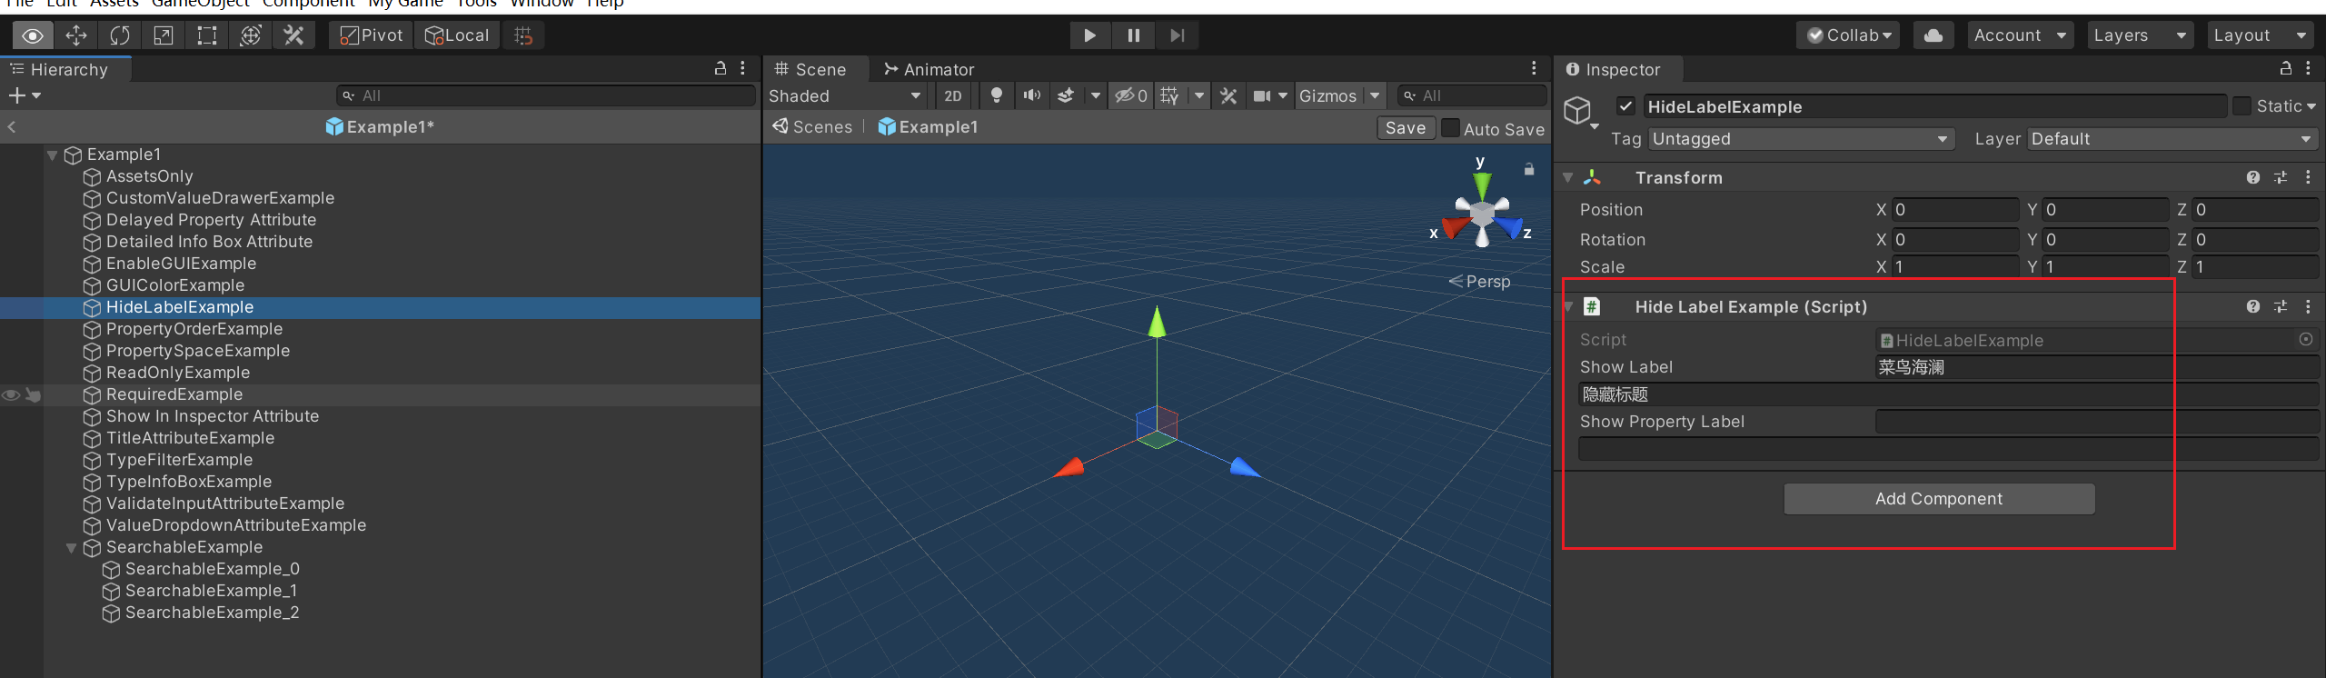Toggle RequiredExample scene visibility eye
Image resolution: width=2326 pixels, height=678 pixels.
11,394
